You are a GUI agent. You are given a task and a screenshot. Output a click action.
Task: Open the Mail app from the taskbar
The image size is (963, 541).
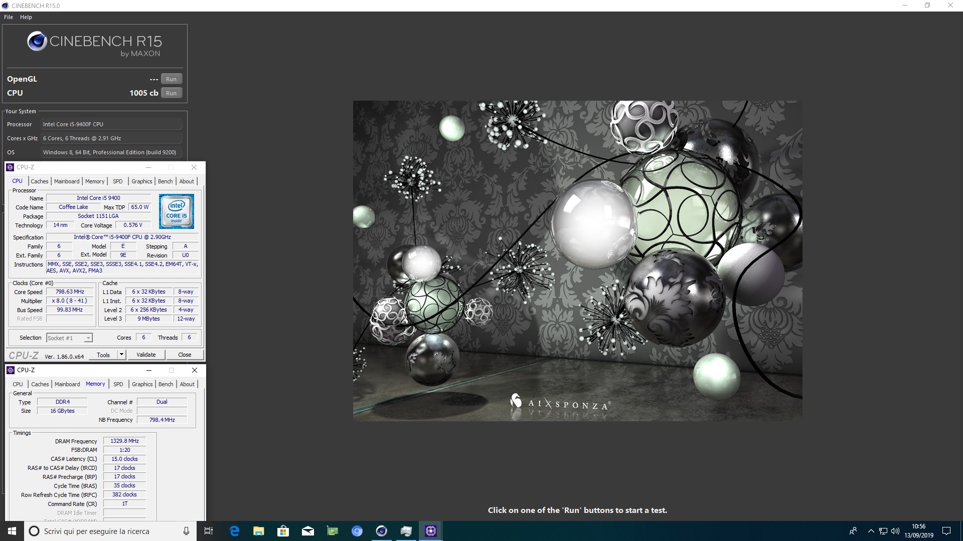click(x=308, y=531)
